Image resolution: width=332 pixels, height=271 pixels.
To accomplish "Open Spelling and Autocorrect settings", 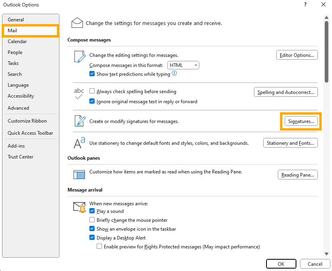I will (285, 92).
